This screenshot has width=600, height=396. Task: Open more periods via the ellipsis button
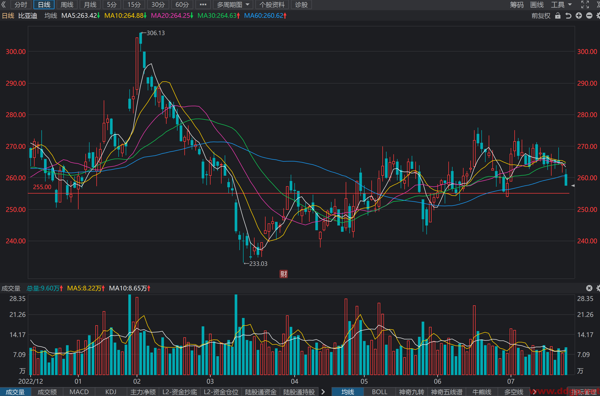pos(203,5)
